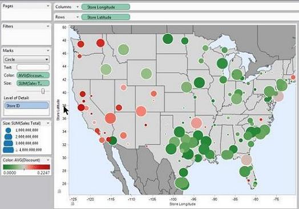299x209 pixels.
Task: Click the green-red discount color gradient
Action: coord(26,167)
